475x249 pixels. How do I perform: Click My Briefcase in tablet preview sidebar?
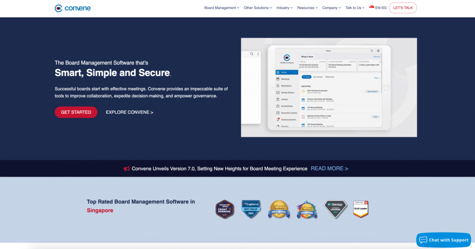pos(286,106)
